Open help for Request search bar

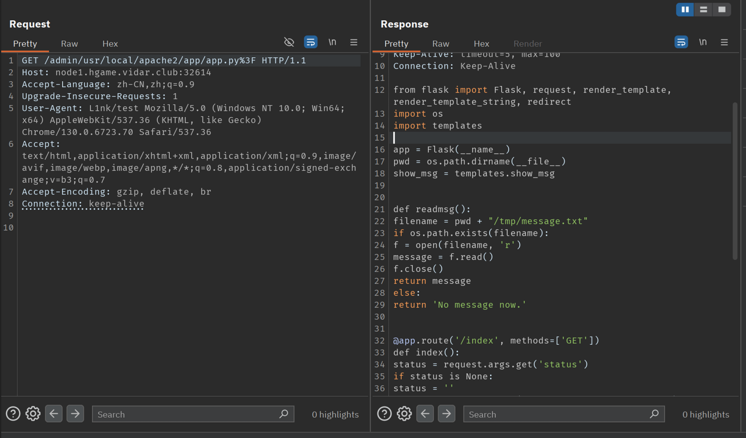click(x=13, y=414)
